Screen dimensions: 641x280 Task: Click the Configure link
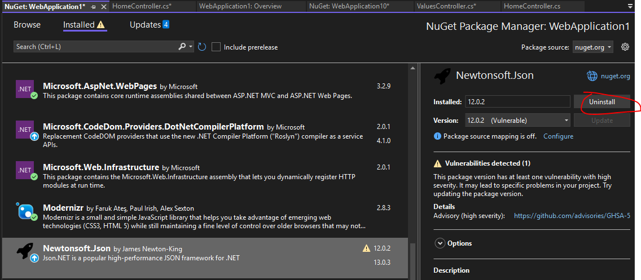[558, 136]
